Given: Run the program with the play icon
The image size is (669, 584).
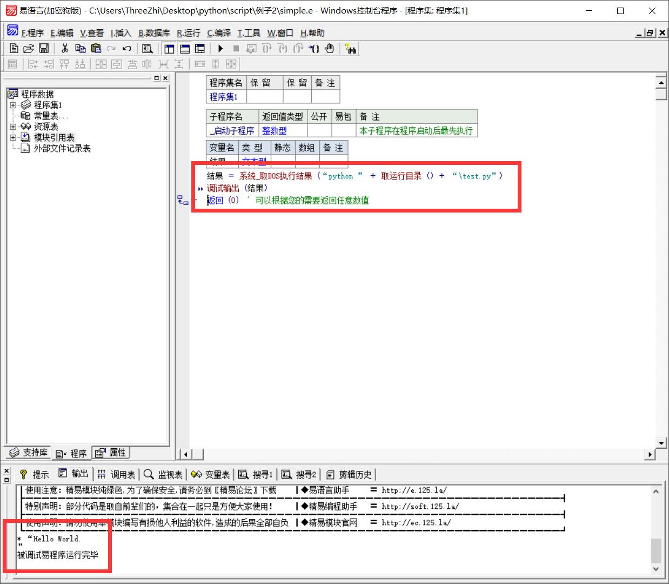Looking at the screenshot, I should pos(220,49).
